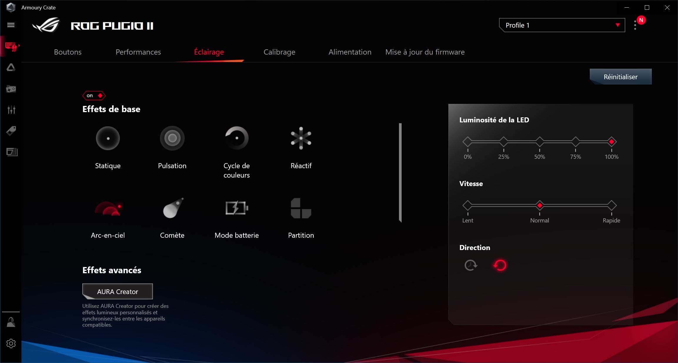The height and width of the screenshot is (363, 678).
Task: Launch AURA Creator
Action: [118, 291]
